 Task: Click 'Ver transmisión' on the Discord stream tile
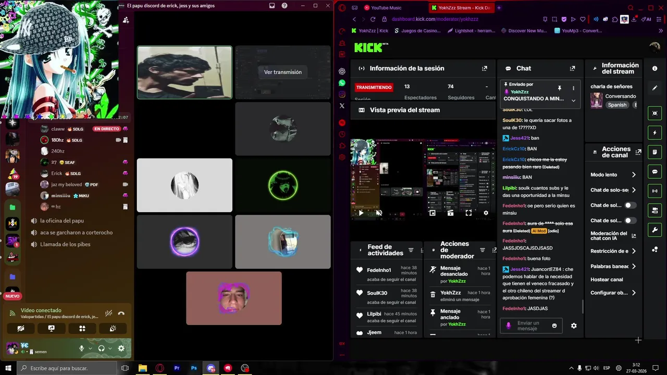click(x=282, y=72)
